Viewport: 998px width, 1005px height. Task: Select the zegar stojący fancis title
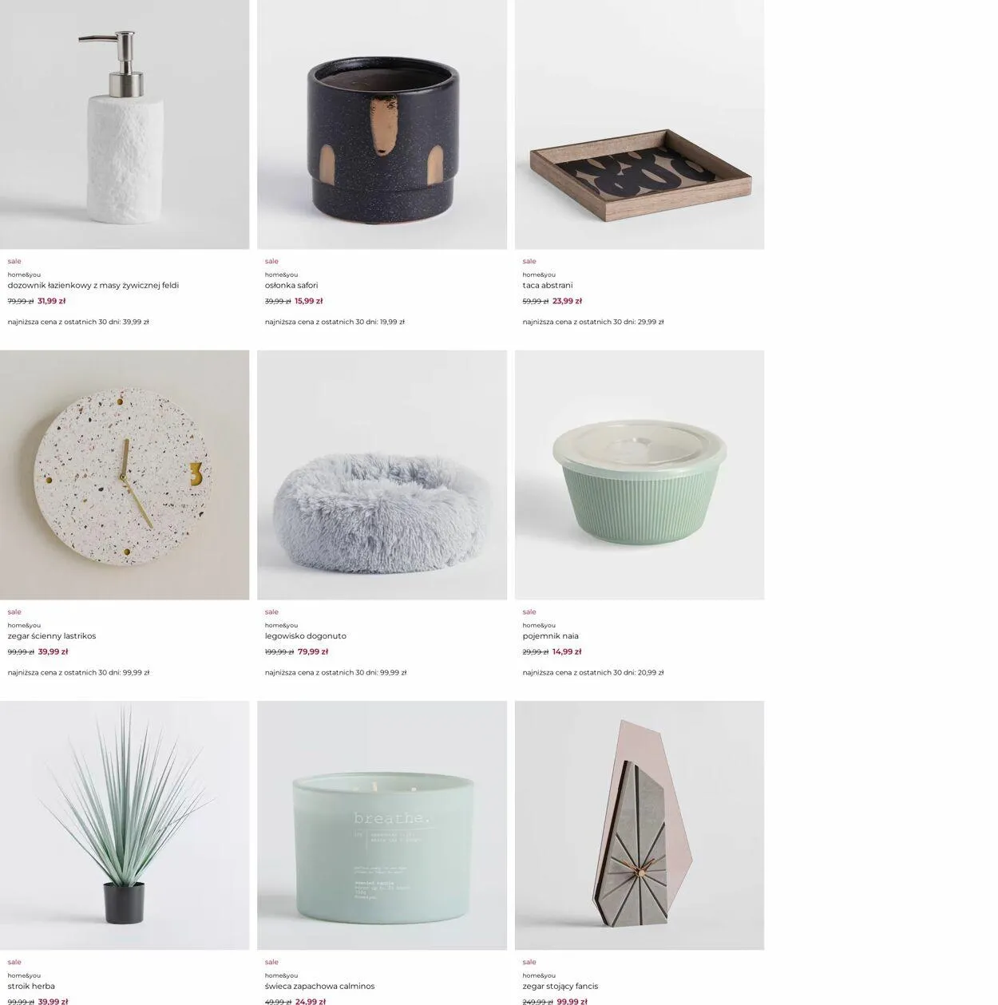560,986
